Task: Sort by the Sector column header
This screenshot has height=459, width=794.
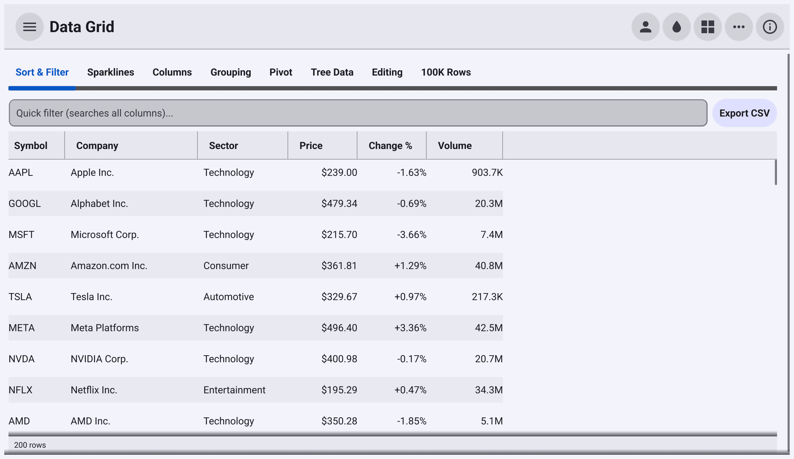Action: point(243,145)
